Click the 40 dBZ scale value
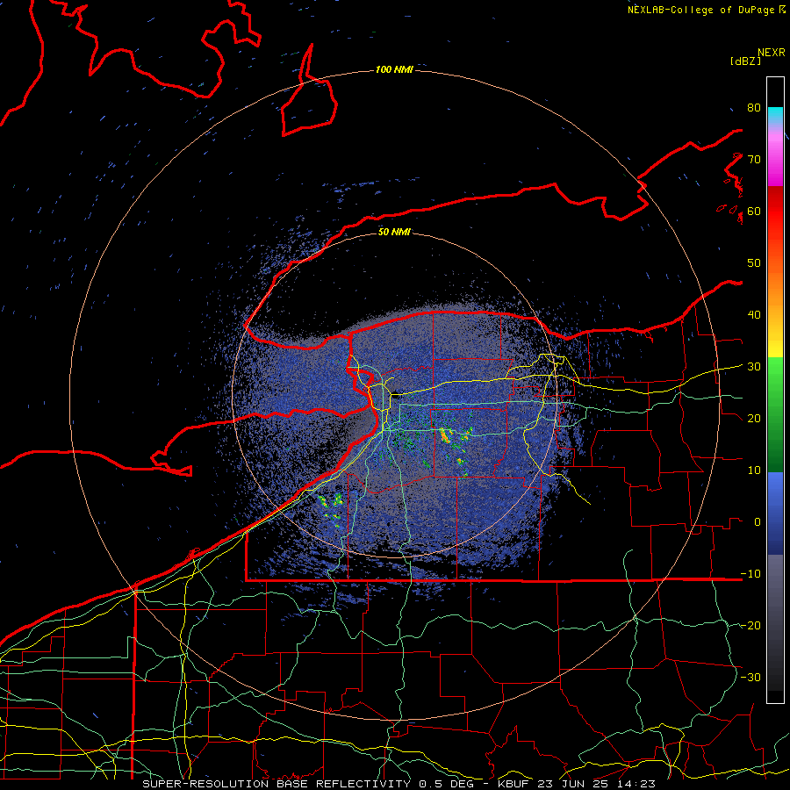Screen dimensions: 790x790 pos(754,315)
